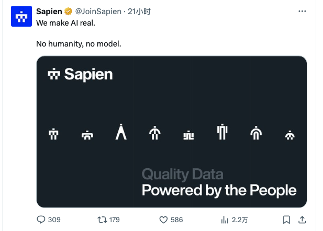323x231 pixels.
Task: Click the view count 2.2万
Action: [x=240, y=220]
